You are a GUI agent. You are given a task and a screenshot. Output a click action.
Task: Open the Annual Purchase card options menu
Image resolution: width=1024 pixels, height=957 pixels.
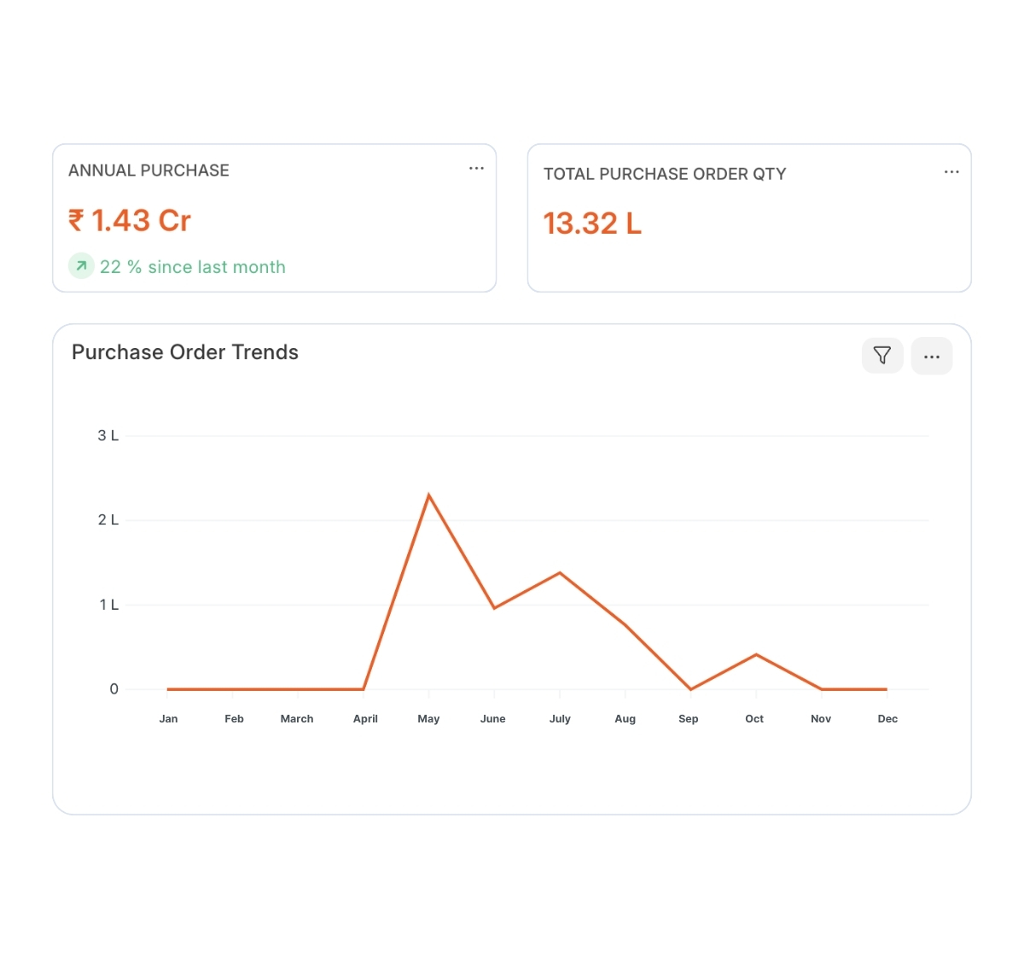pyautogui.click(x=476, y=169)
